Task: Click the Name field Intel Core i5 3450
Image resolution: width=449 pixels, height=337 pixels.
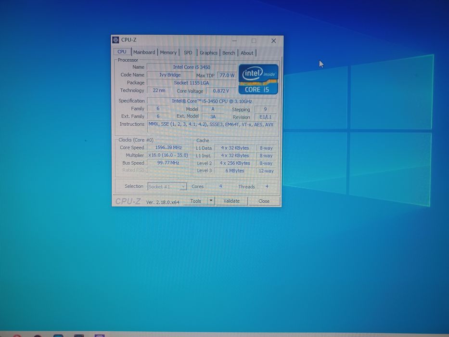Action: [x=192, y=67]
